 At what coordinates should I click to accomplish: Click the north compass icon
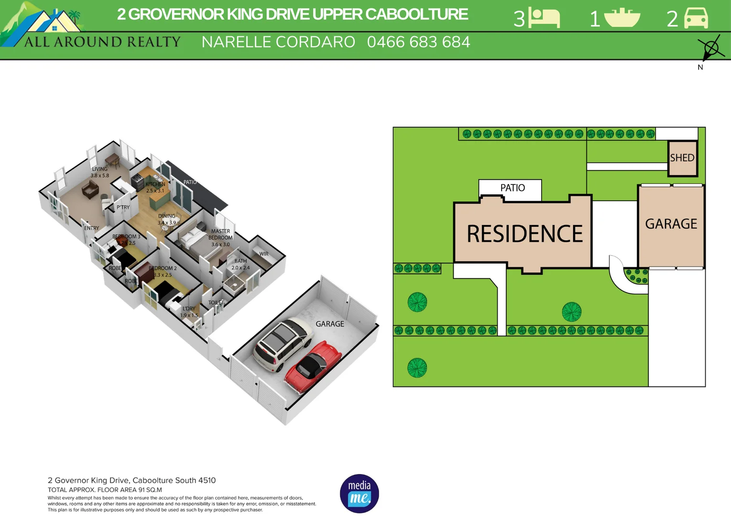pos(710,49)
